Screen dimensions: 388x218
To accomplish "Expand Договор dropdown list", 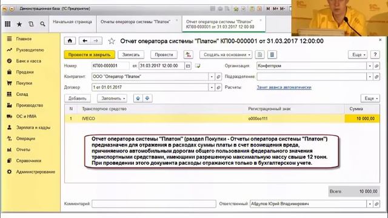I will (x=212, y=87).
